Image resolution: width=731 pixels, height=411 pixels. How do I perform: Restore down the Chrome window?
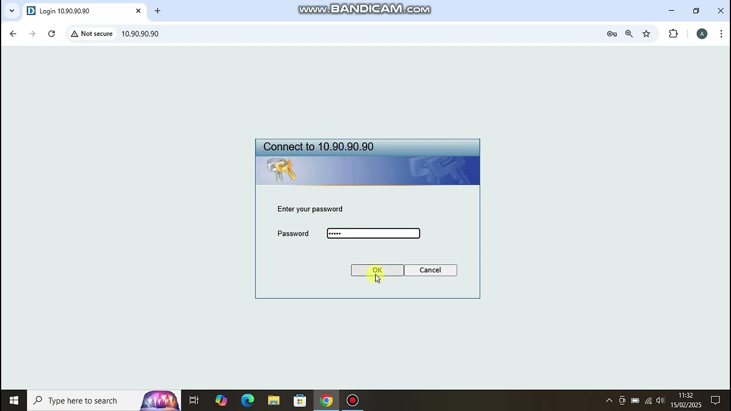click(x=696, y=11)
